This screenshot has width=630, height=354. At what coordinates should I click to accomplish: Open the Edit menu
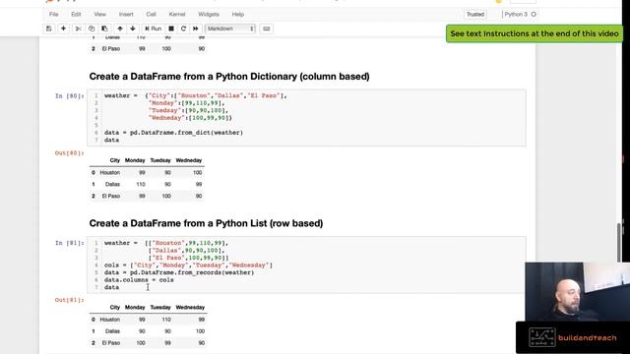[76, 14]
